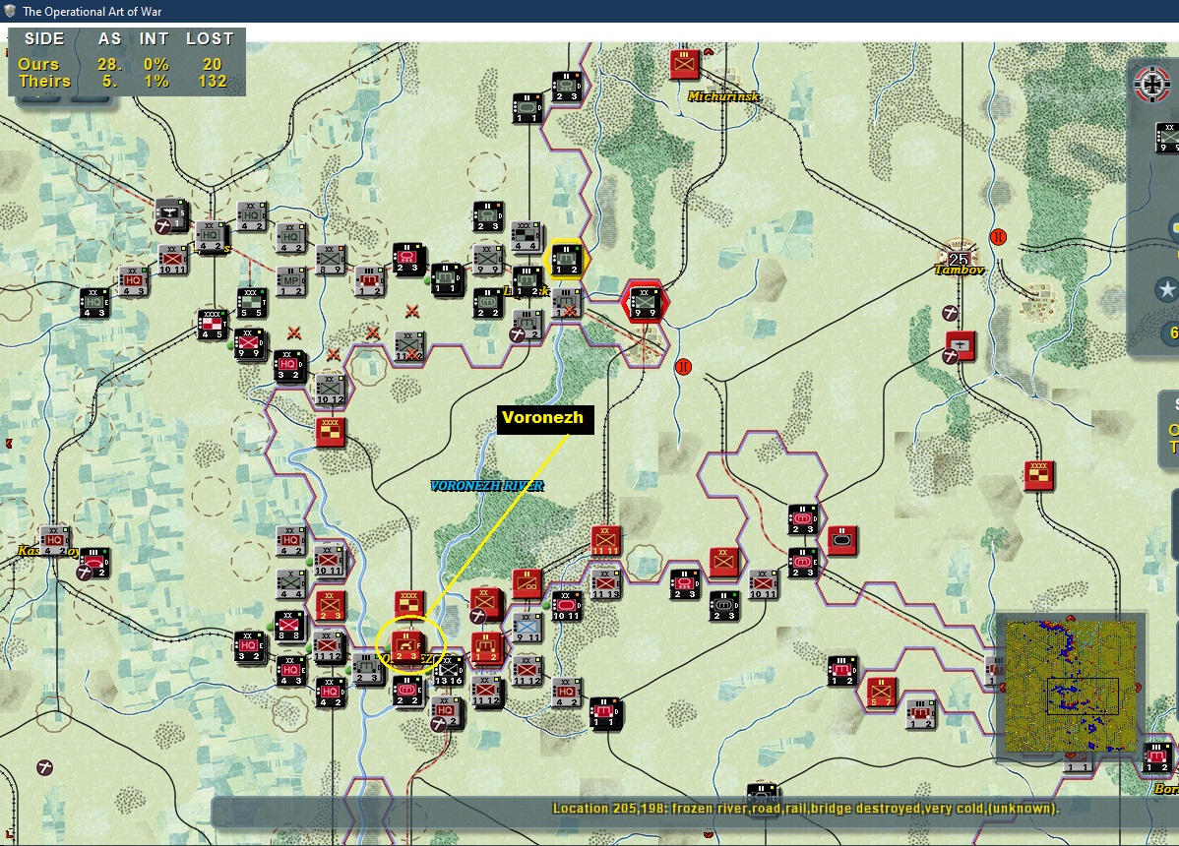
Task: Click the AS column header
Action: click(110, 38)
